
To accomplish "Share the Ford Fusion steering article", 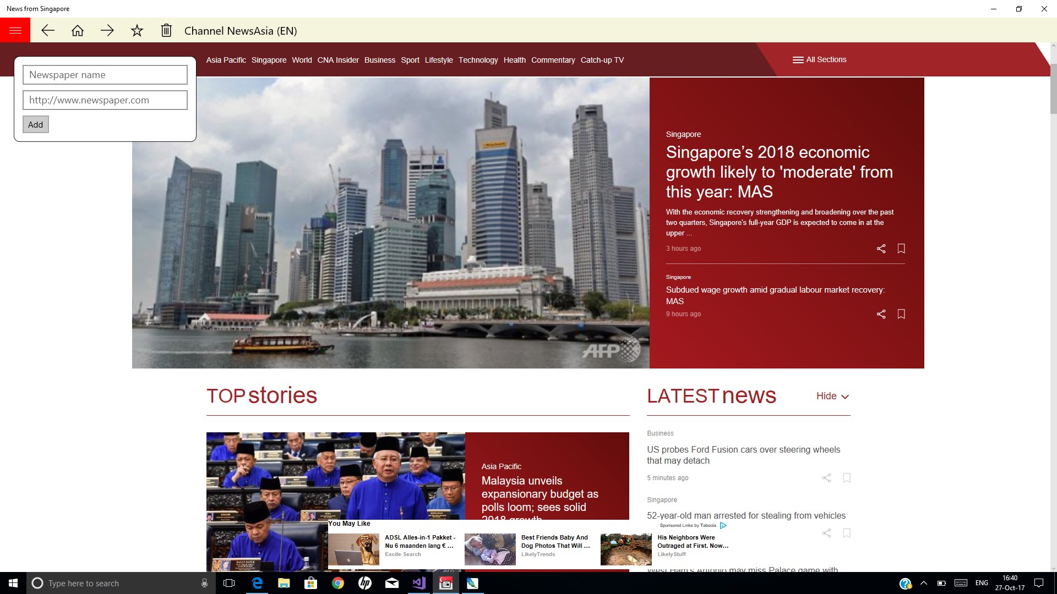I will pyautogui.click(x=826, y=478).
